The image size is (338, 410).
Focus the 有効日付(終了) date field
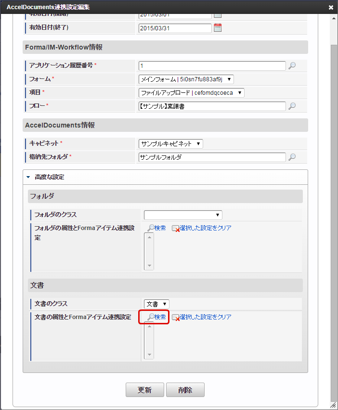[x=175, y=28]
